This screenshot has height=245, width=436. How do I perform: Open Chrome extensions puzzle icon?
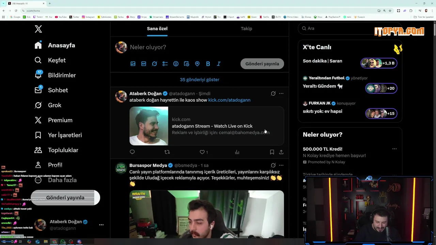411,11
